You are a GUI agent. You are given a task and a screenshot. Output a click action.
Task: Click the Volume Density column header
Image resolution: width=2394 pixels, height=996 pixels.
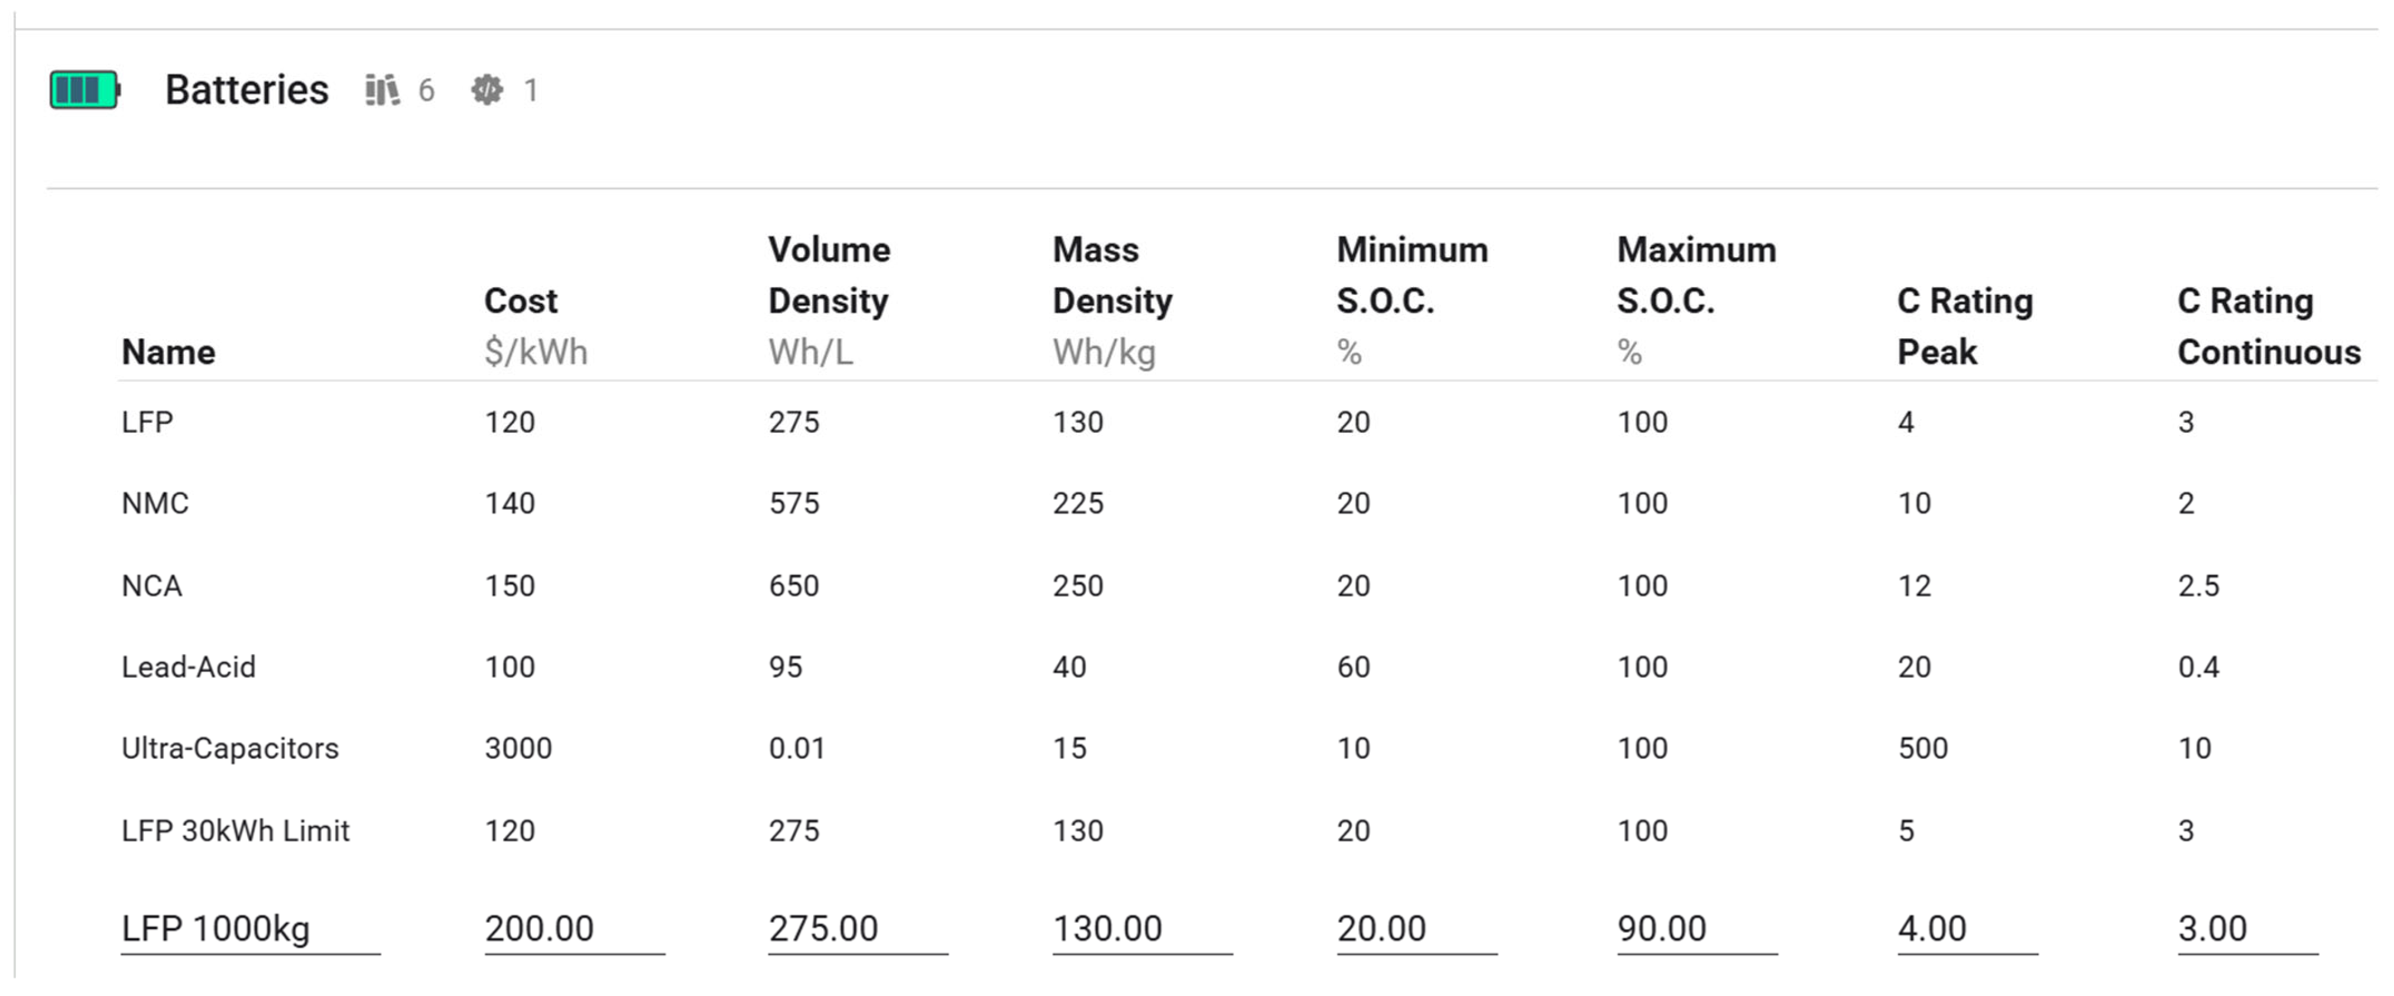click(828, 275)
